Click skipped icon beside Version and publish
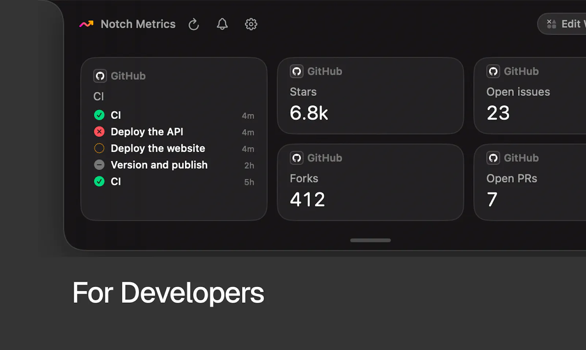 pyautogui.click(x=99, y=165)
